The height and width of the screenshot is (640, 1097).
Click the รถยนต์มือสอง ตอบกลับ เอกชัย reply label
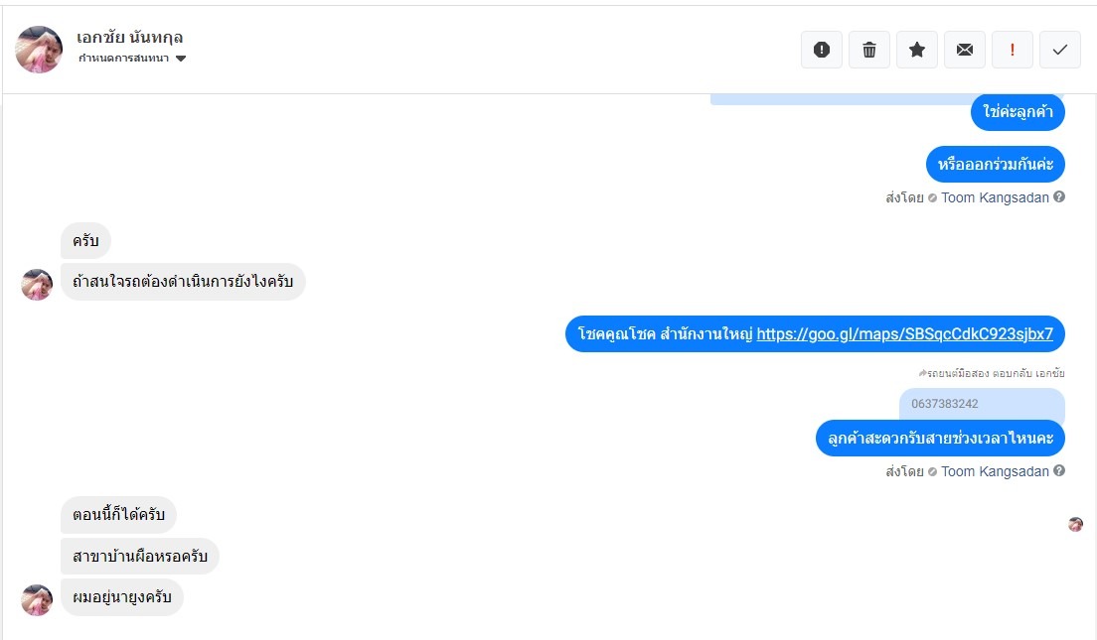click(995, 373)
